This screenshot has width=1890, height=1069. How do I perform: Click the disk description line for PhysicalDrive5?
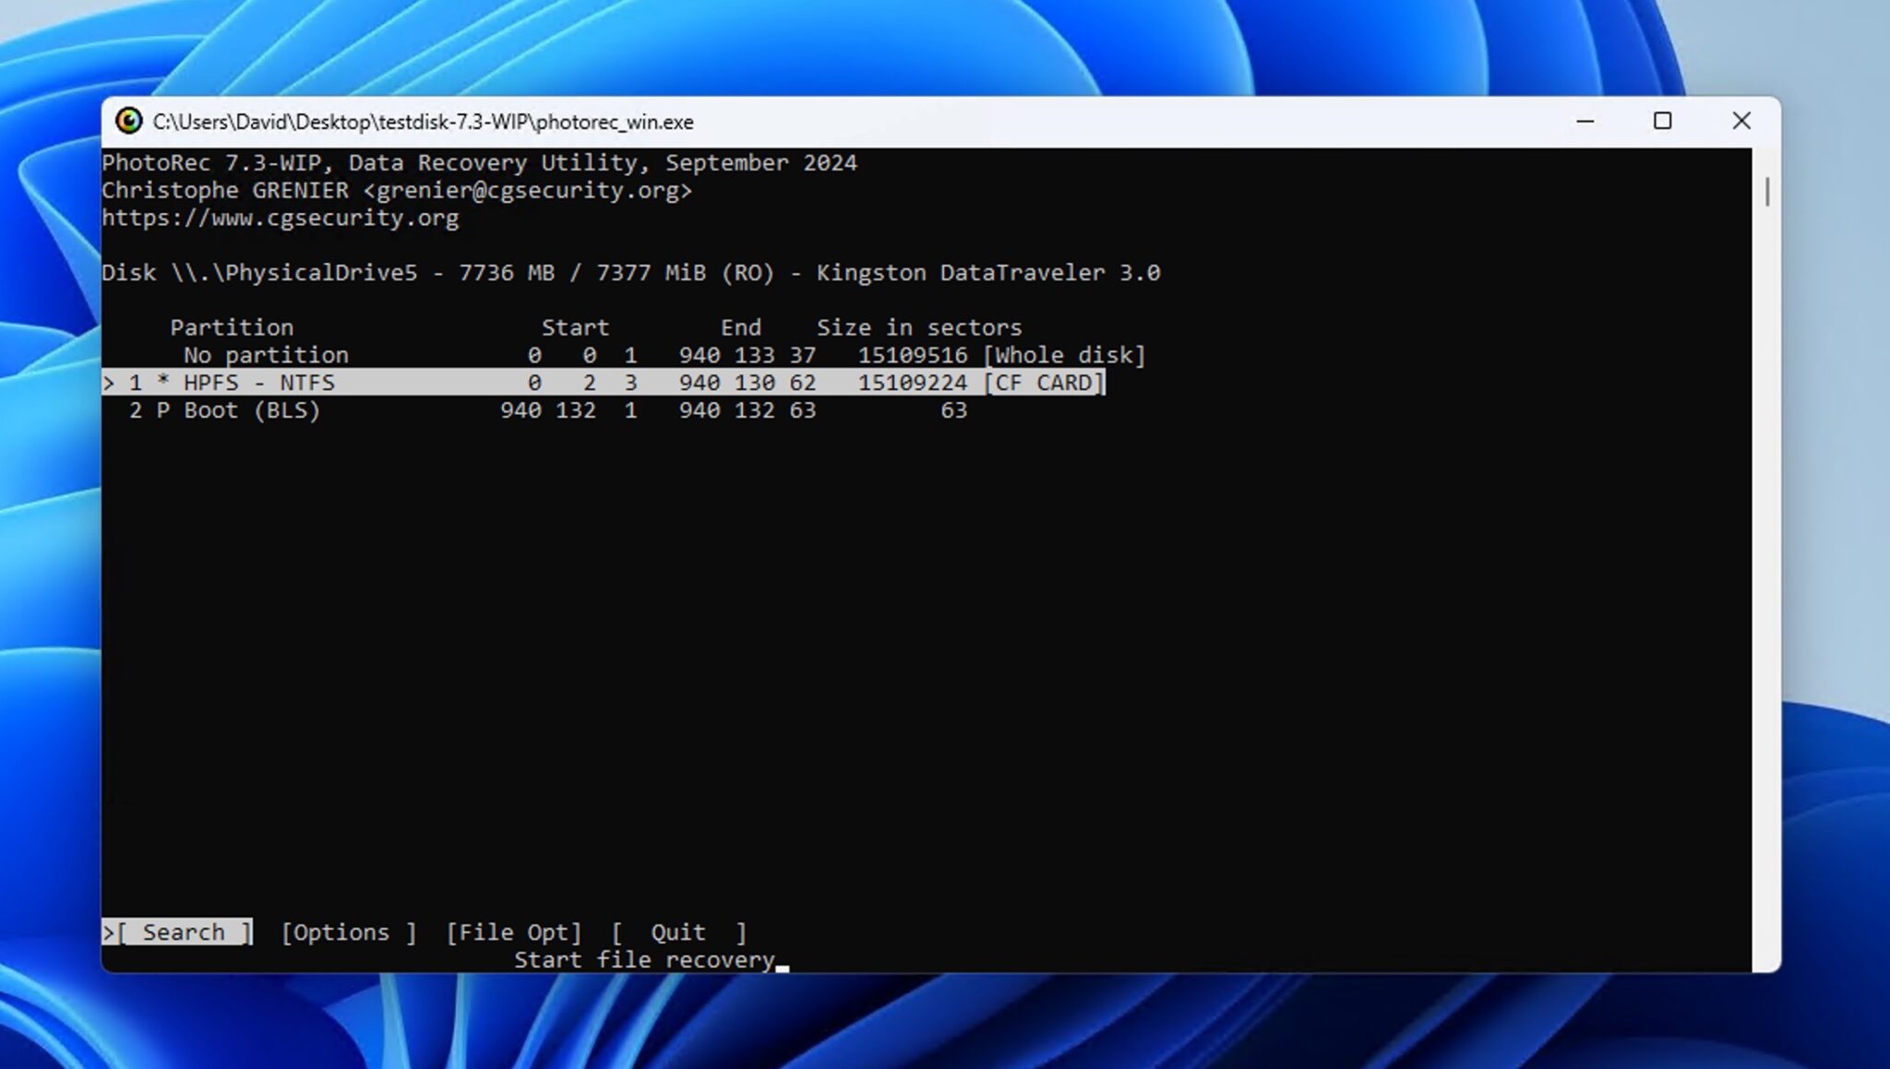pos(632,272)
